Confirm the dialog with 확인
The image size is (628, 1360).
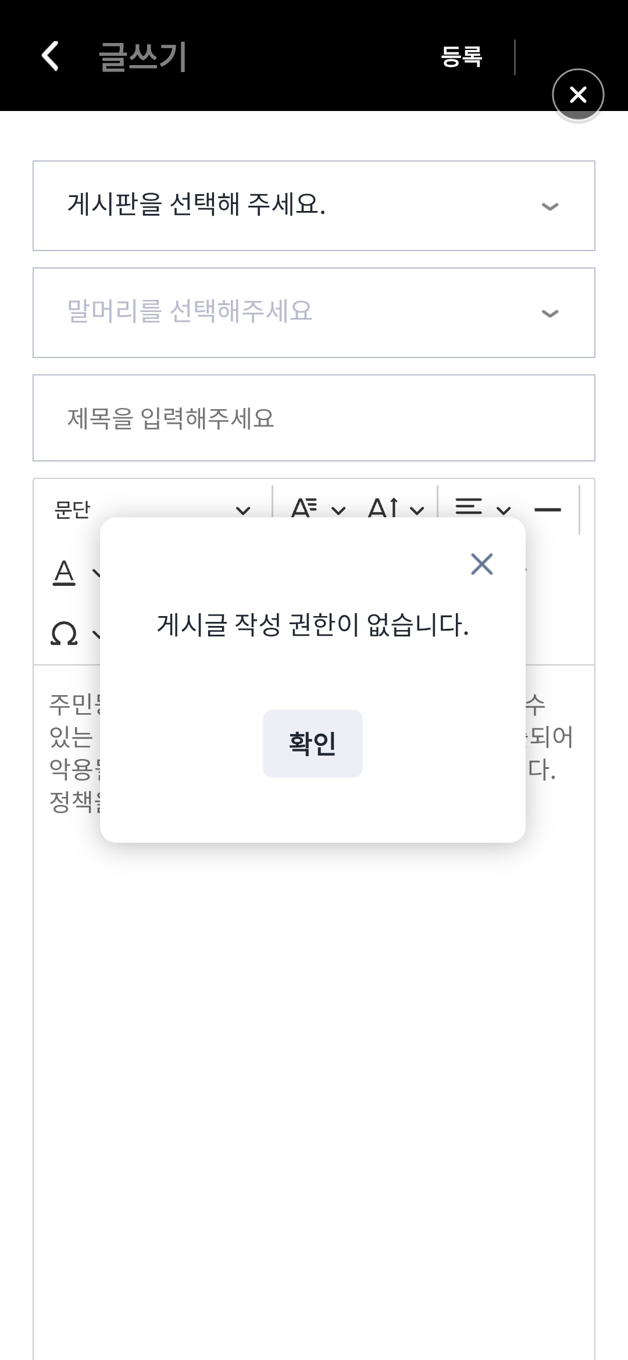(313, 743)
